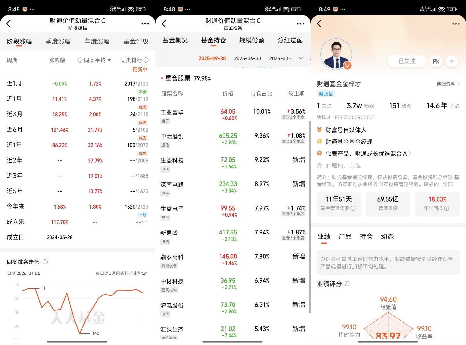Expand the holdings date list chevron
The height and width of the screenshot is (345, 466).
pyautogui.click(x=301, y=58)
